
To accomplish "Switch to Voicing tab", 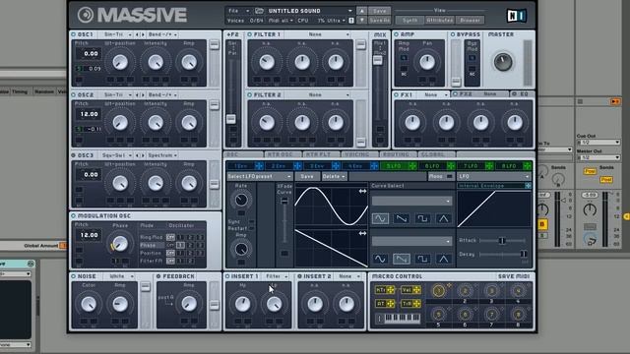I will click(358, 154).
